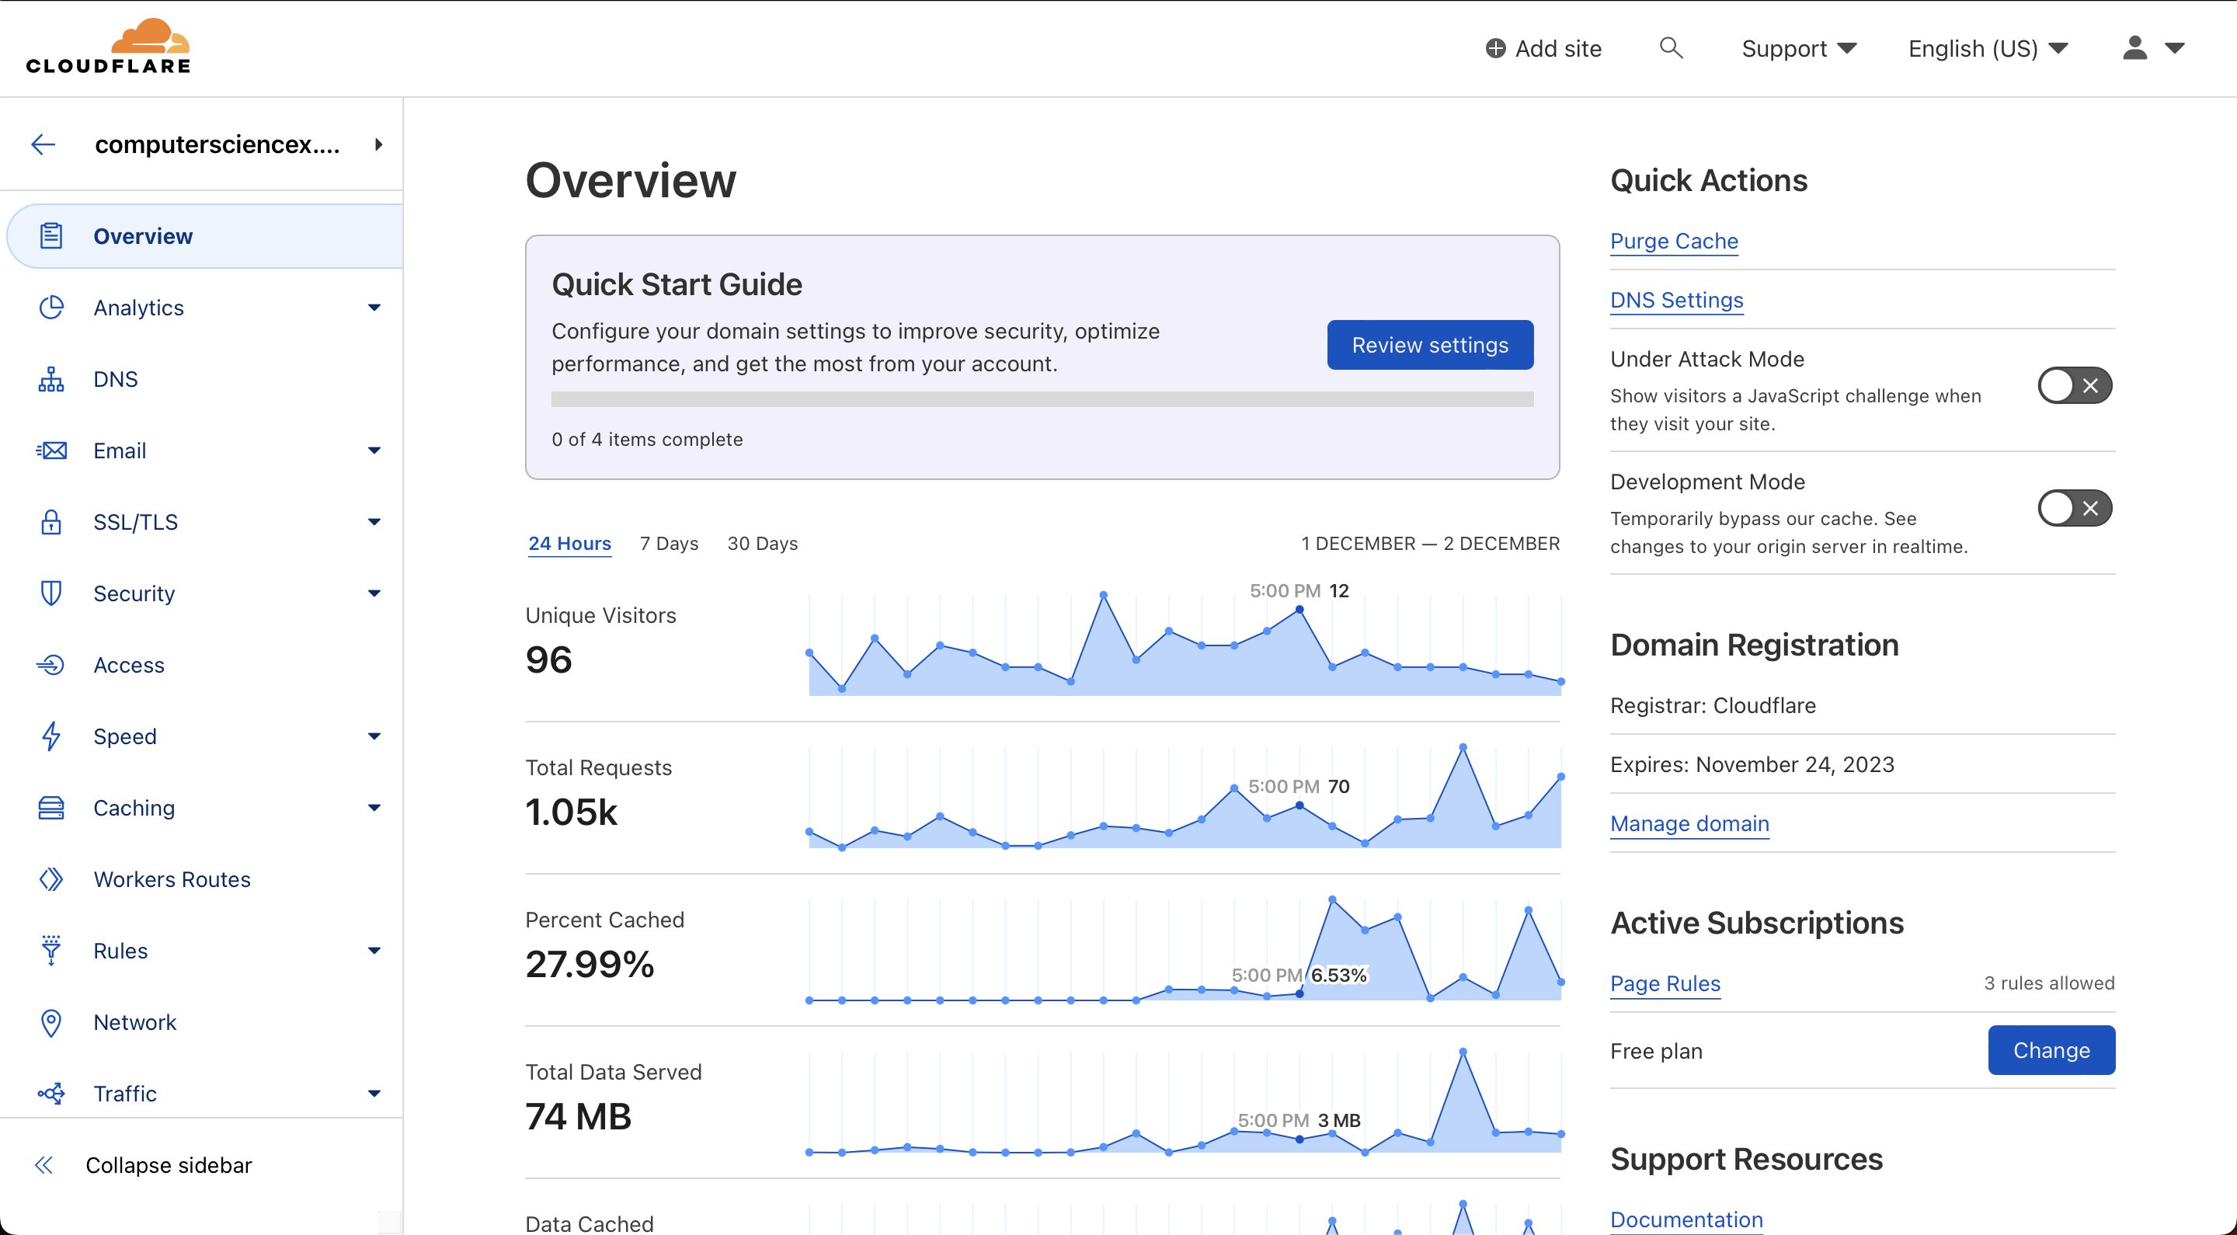This screenshot has width=2237, height=1235.
Task: Click the Workers Routes diamond icon
Action: (x=51, y=879)
